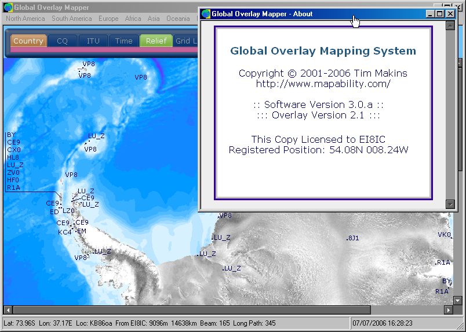Maximize the About dialog
This screenshot has height=332, width=466.
pos(439,14)
